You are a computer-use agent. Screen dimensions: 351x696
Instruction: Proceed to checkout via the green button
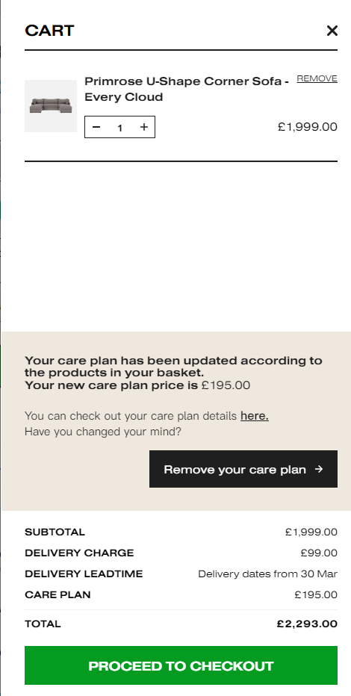point(181,665)
